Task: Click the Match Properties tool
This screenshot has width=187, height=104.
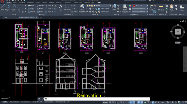Action: click(125, 8)
